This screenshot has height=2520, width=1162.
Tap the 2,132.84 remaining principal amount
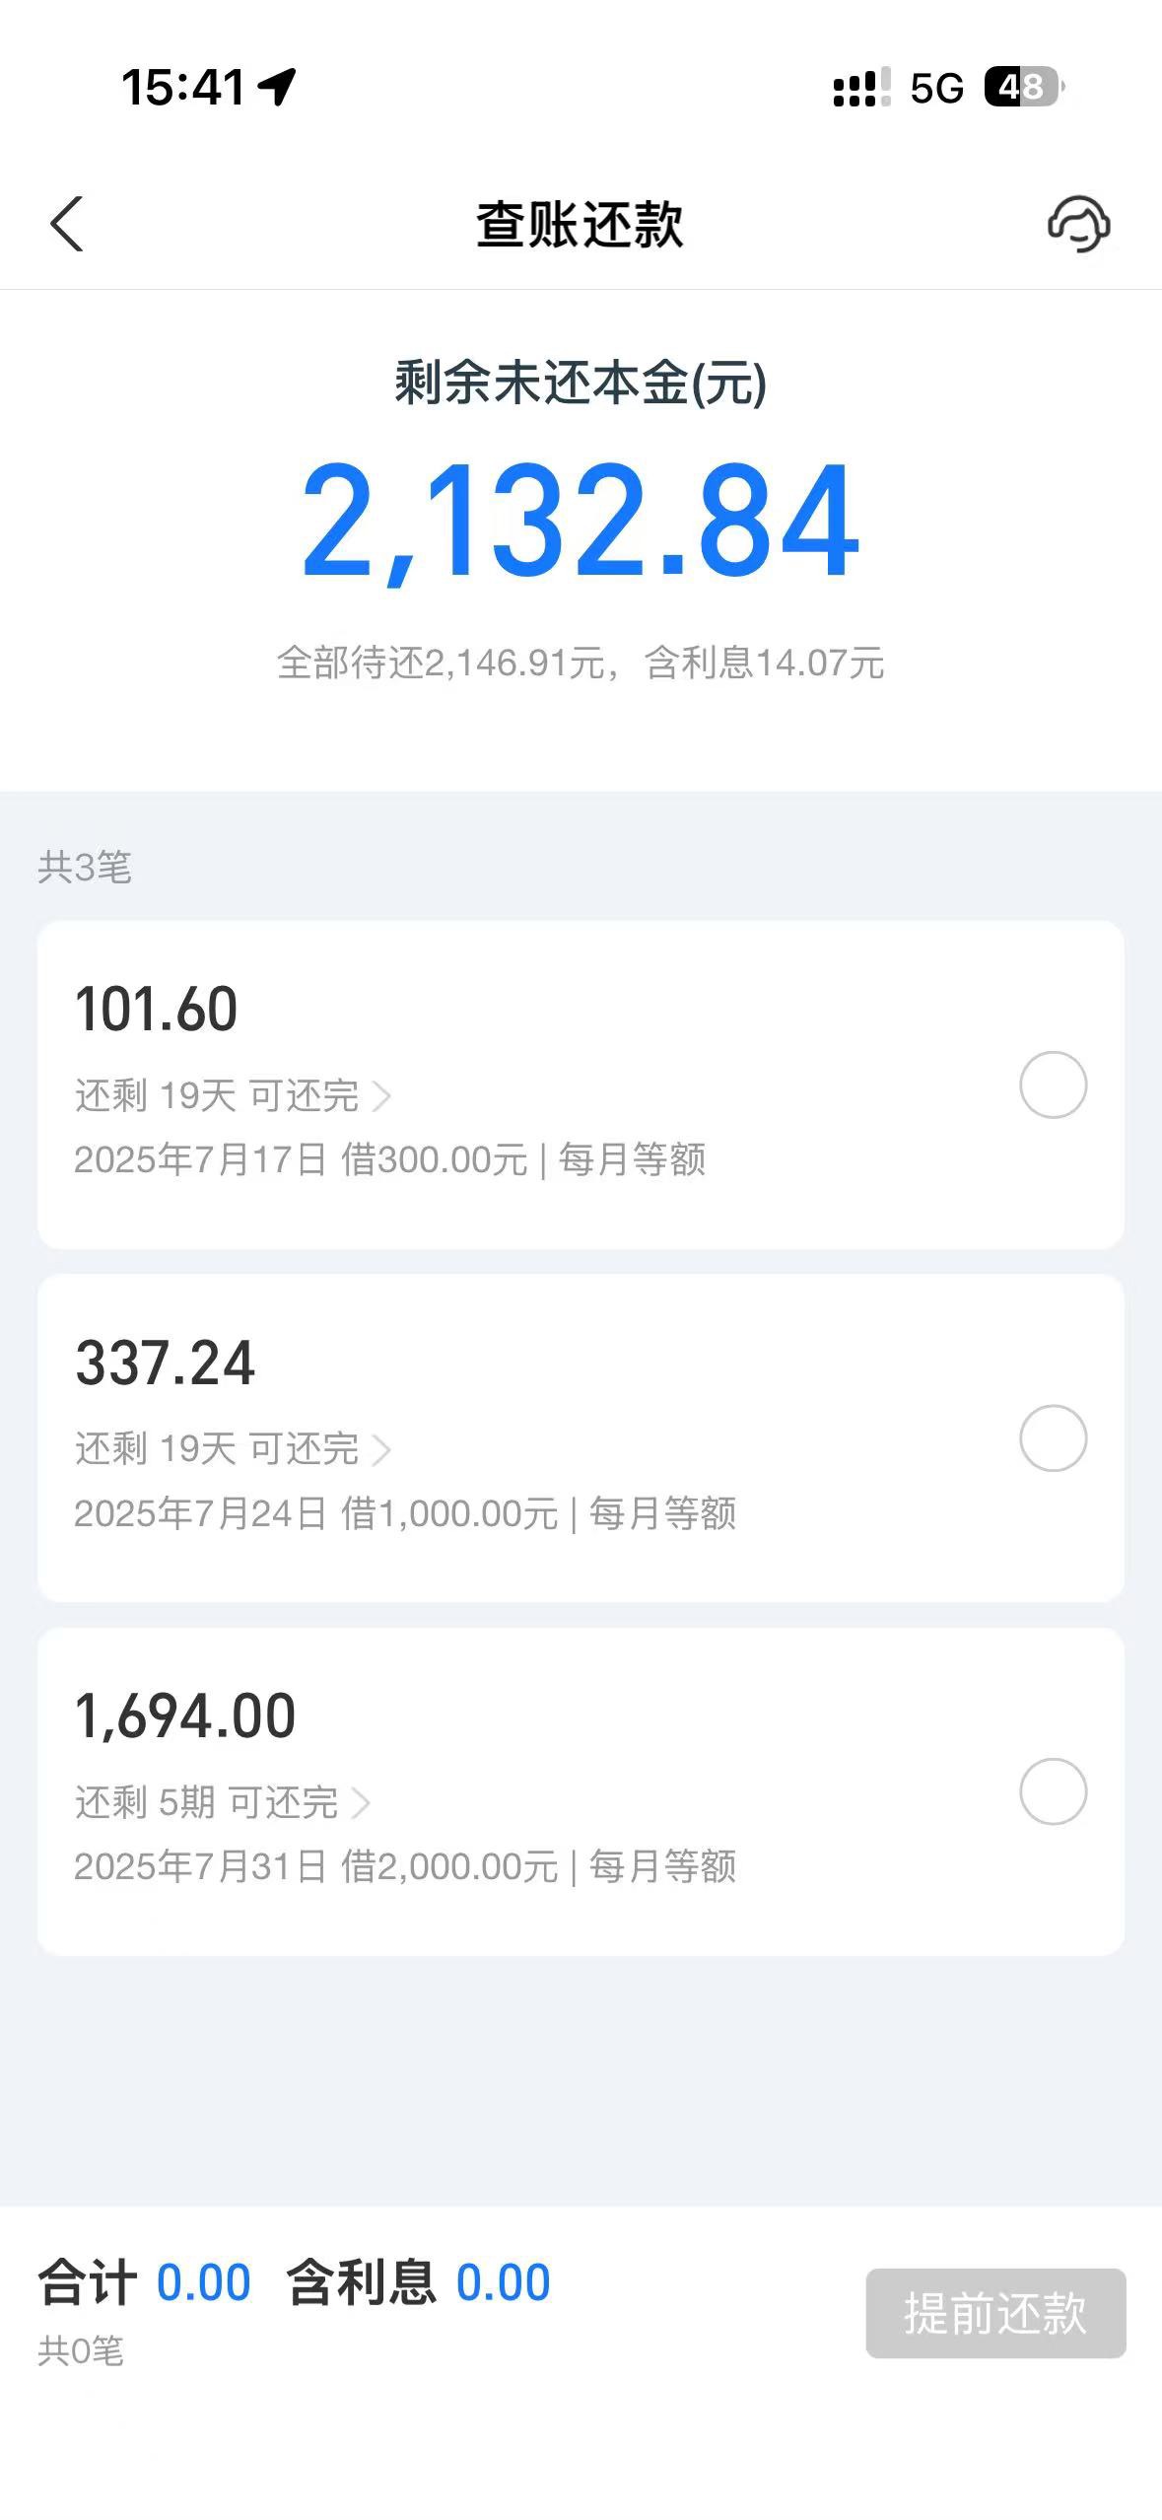(x=581, y=521)
